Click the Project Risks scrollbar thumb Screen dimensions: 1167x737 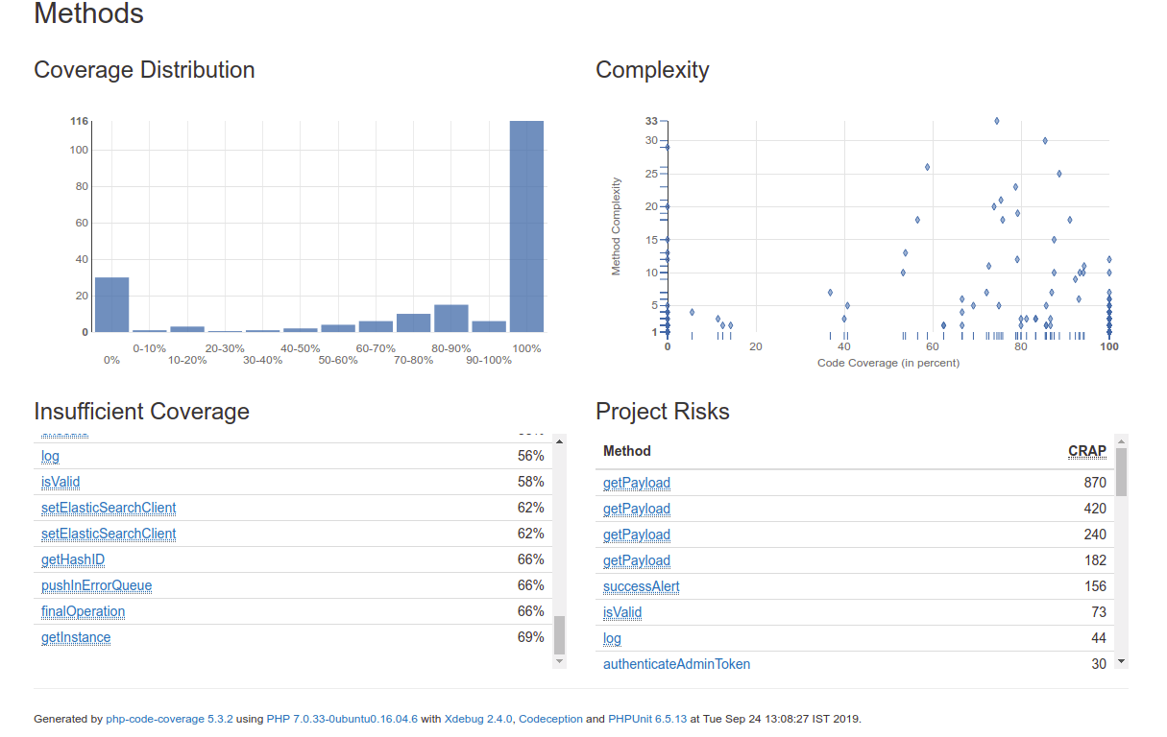(1121, 472)
